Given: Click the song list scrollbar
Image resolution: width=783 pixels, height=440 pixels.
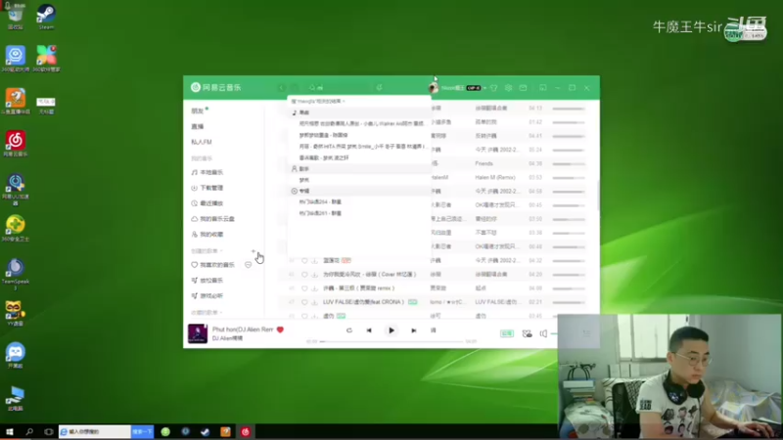Looking at the screenshot, I should click(x=598, y=195).
